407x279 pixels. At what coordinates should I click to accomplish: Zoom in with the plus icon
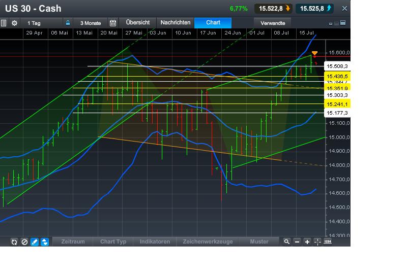point(307,242)
